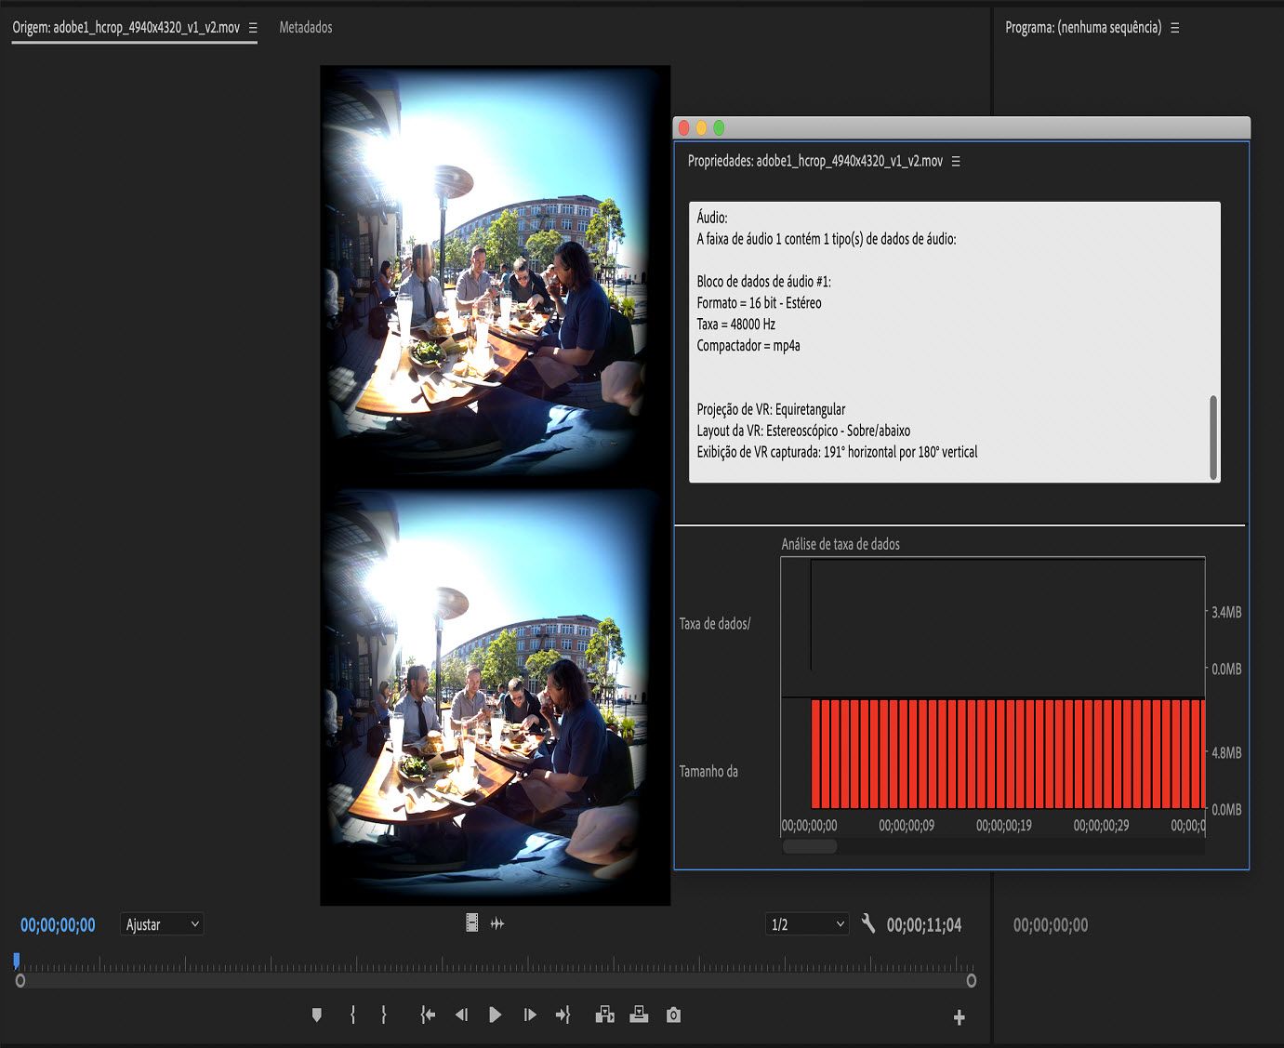Click the Drag Audio Only waveform icon
The image size is (1284, 1048).
[x=498, y=922]
